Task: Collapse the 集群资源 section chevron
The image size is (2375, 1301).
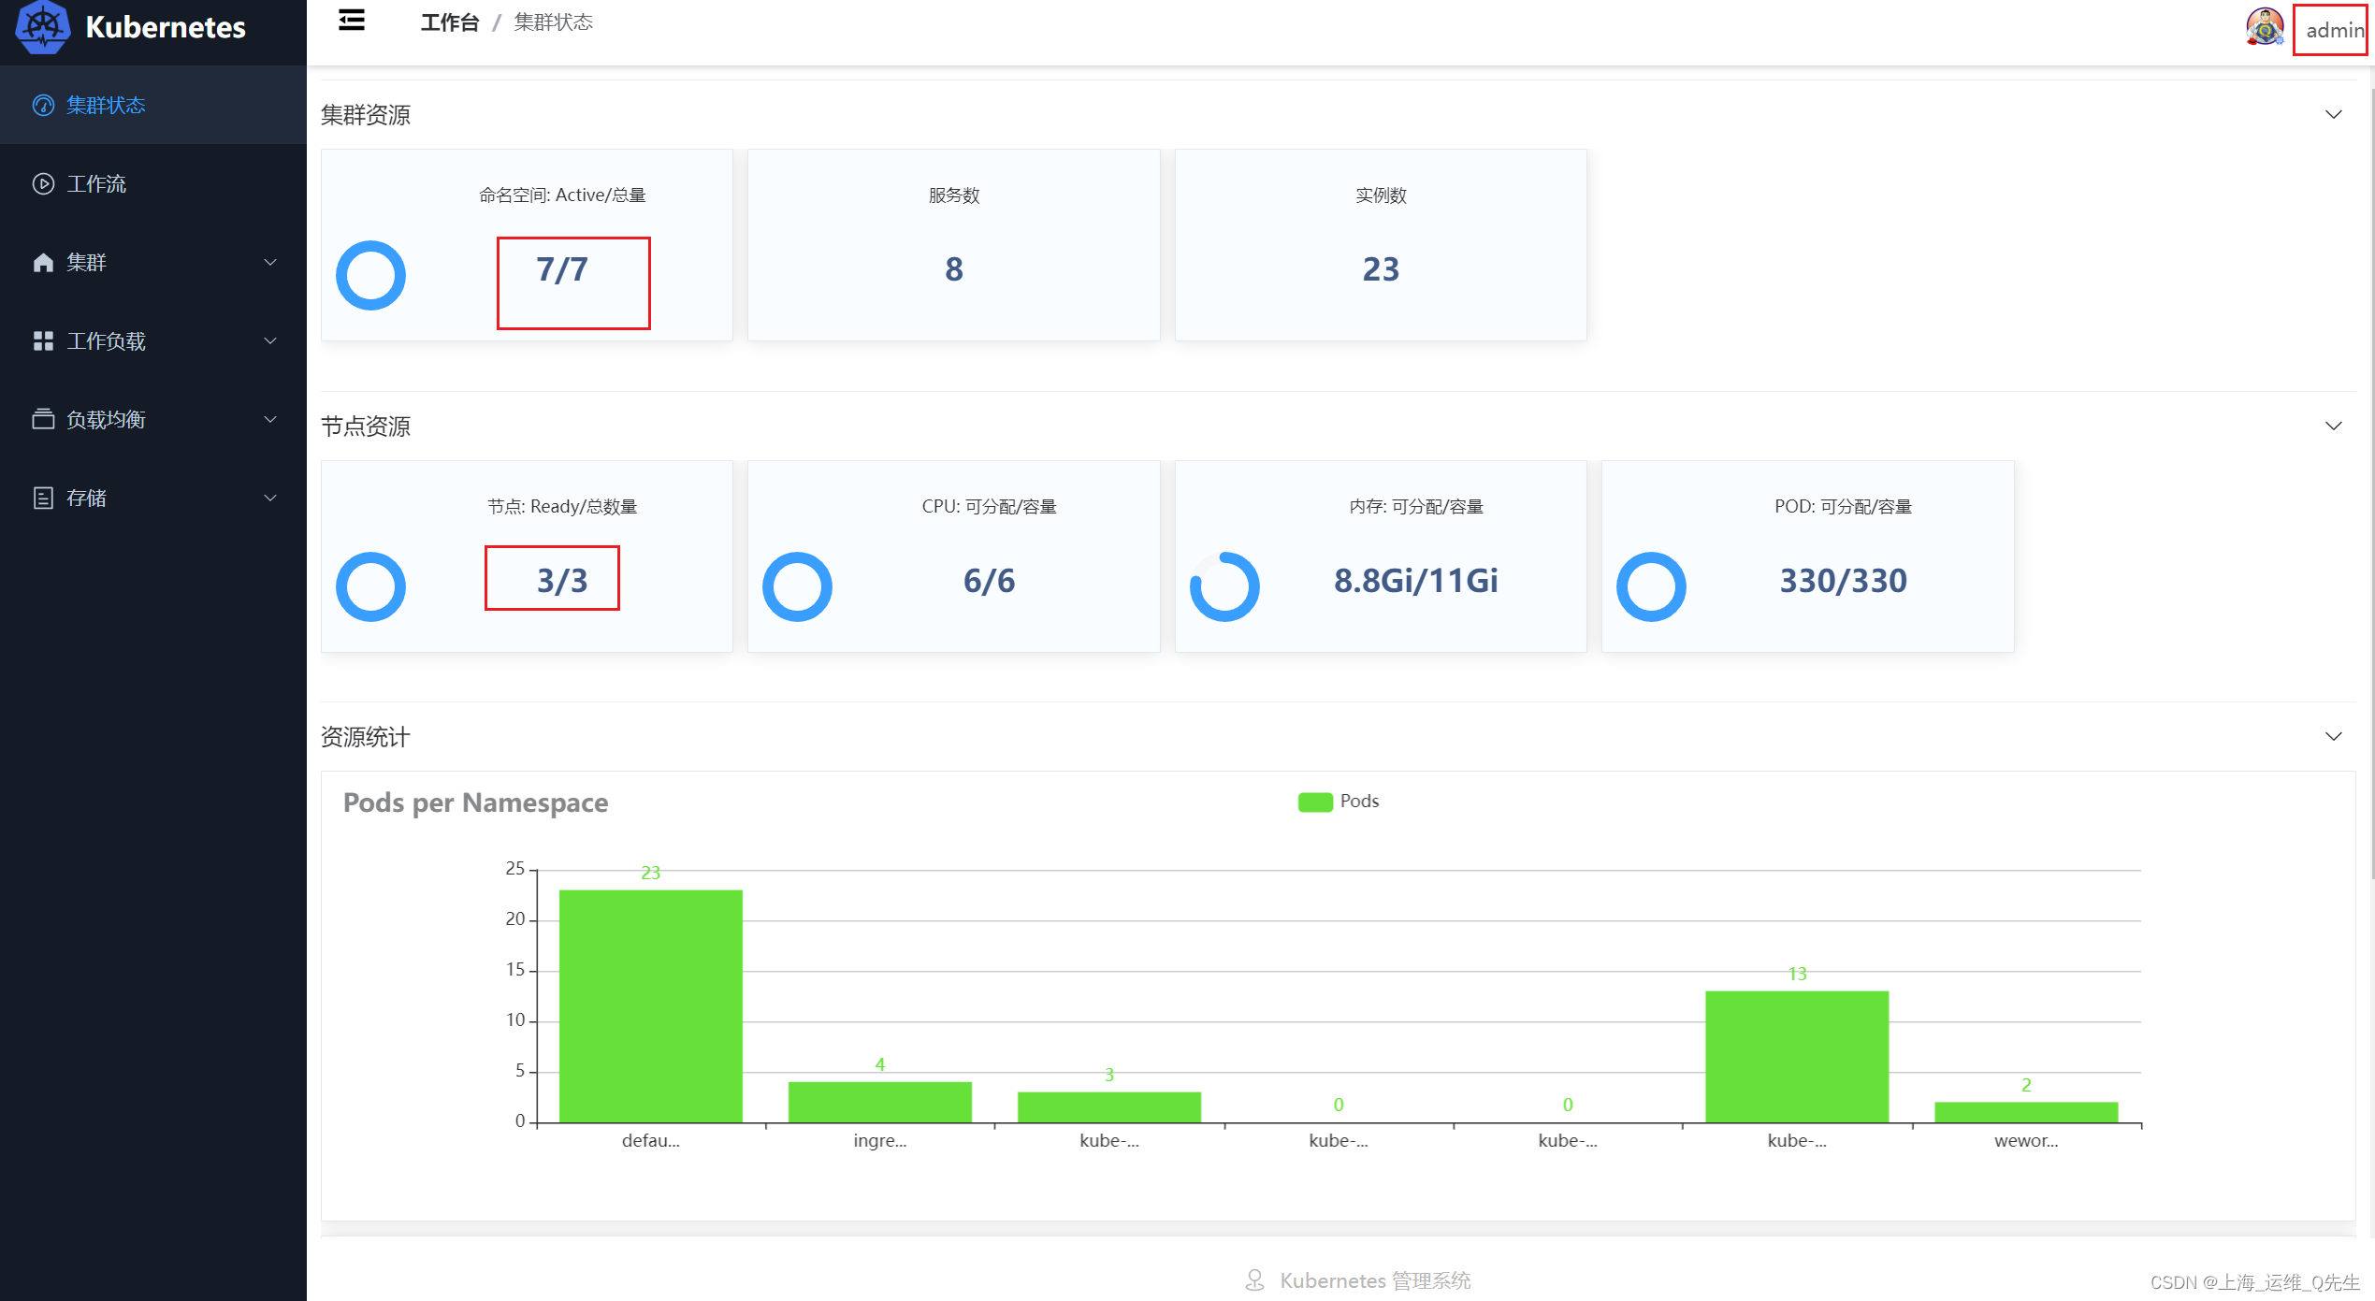Action: pos(2334,114)
